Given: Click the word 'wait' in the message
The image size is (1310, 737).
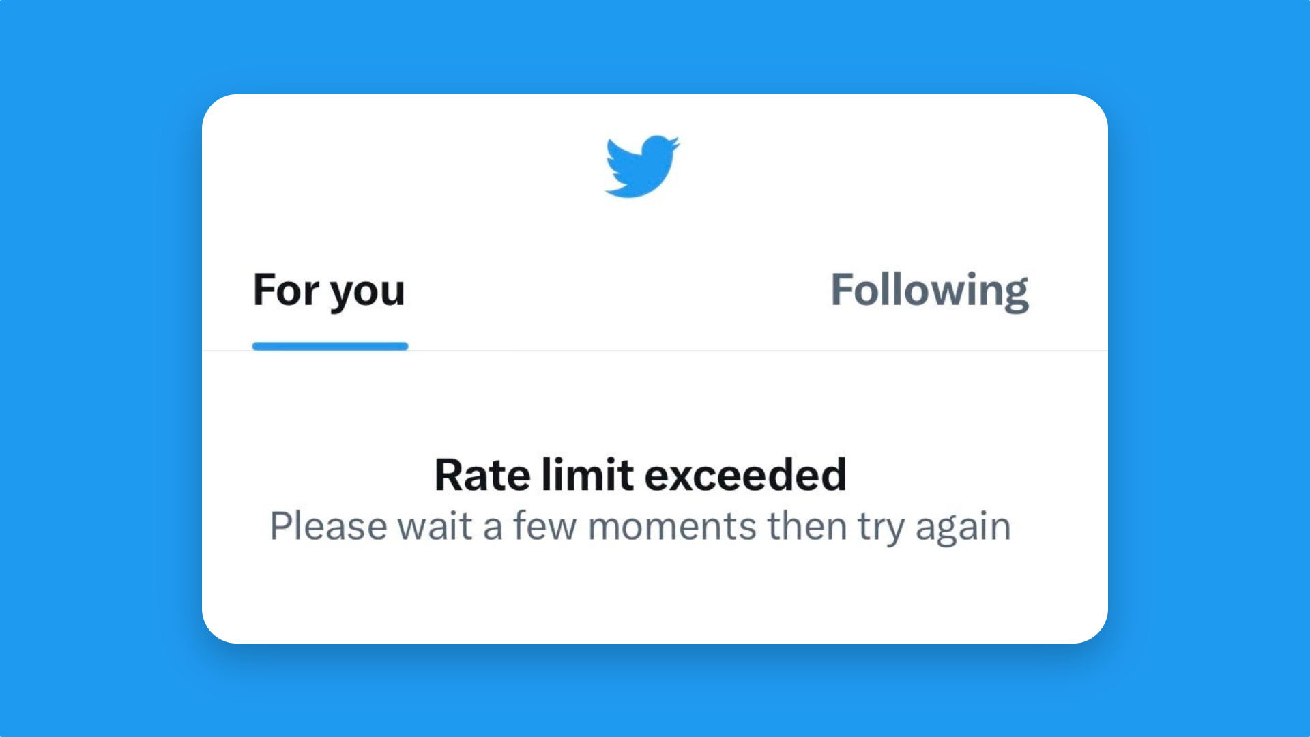Looking at the screenshot, I should click(435, 527).
